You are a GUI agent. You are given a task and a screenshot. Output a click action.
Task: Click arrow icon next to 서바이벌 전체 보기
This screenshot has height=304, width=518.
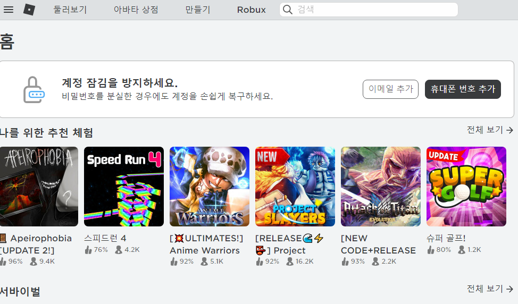tap(509, 289)
